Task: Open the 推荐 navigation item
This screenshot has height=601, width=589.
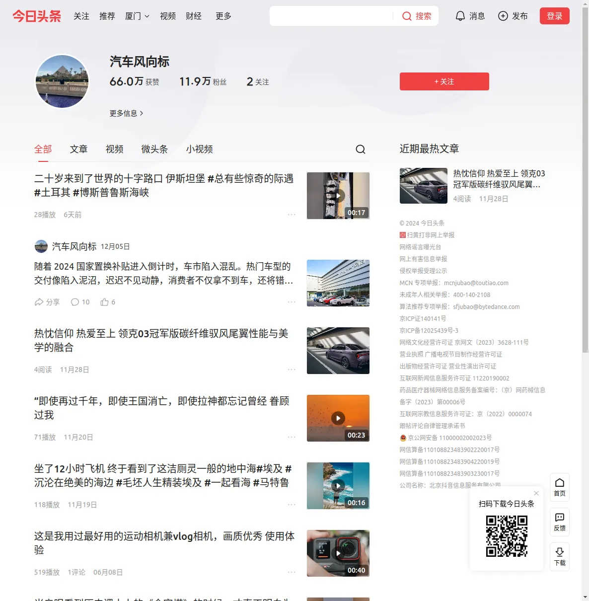Action: [x=107, y=16]
